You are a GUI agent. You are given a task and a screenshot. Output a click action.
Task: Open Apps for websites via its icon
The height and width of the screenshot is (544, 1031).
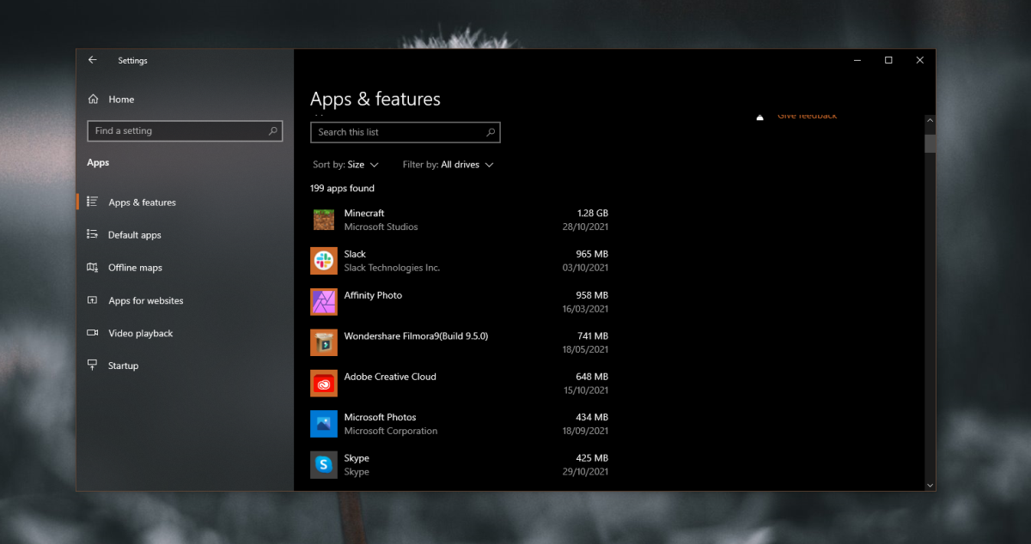coord(93,300)
